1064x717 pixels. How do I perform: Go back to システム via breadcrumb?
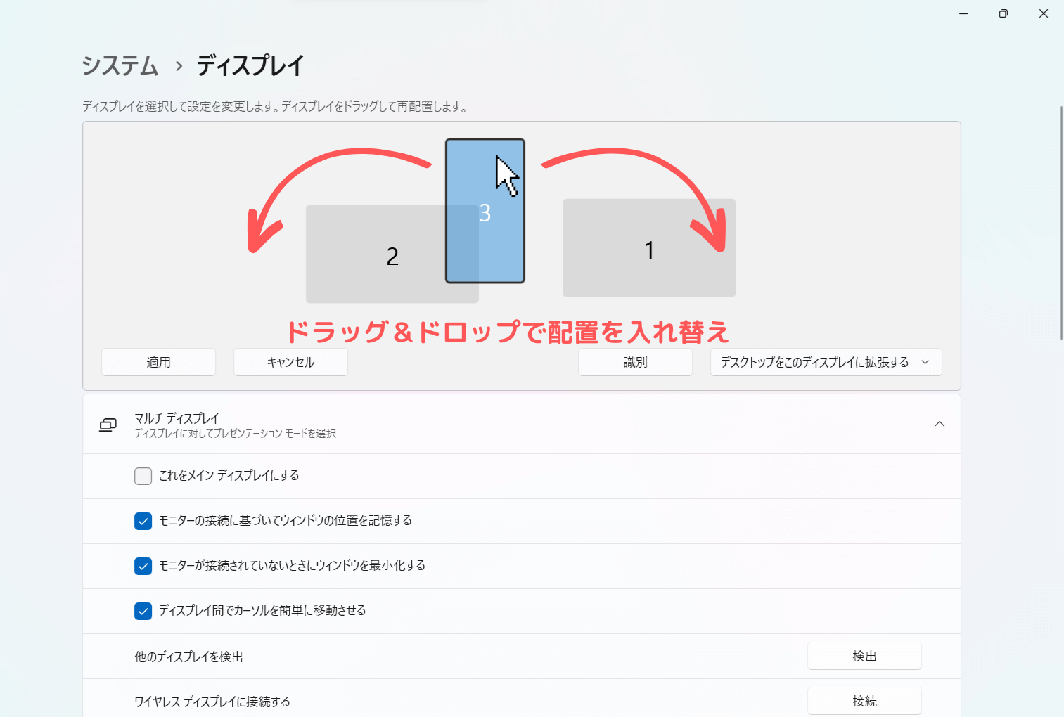pyautogui.click(x=120, y=66)
